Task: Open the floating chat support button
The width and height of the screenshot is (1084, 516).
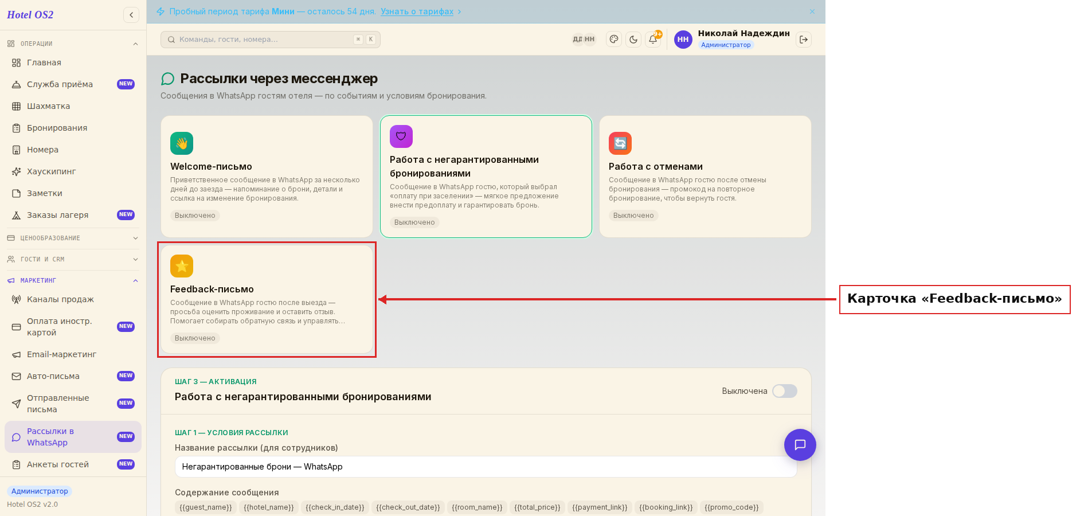Action: tap(800, 445)
